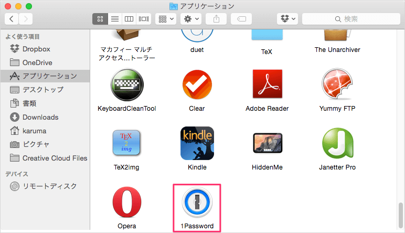Screen dimensions: 405x233
Task: Click the duet name label
Action: coord(197,50)
